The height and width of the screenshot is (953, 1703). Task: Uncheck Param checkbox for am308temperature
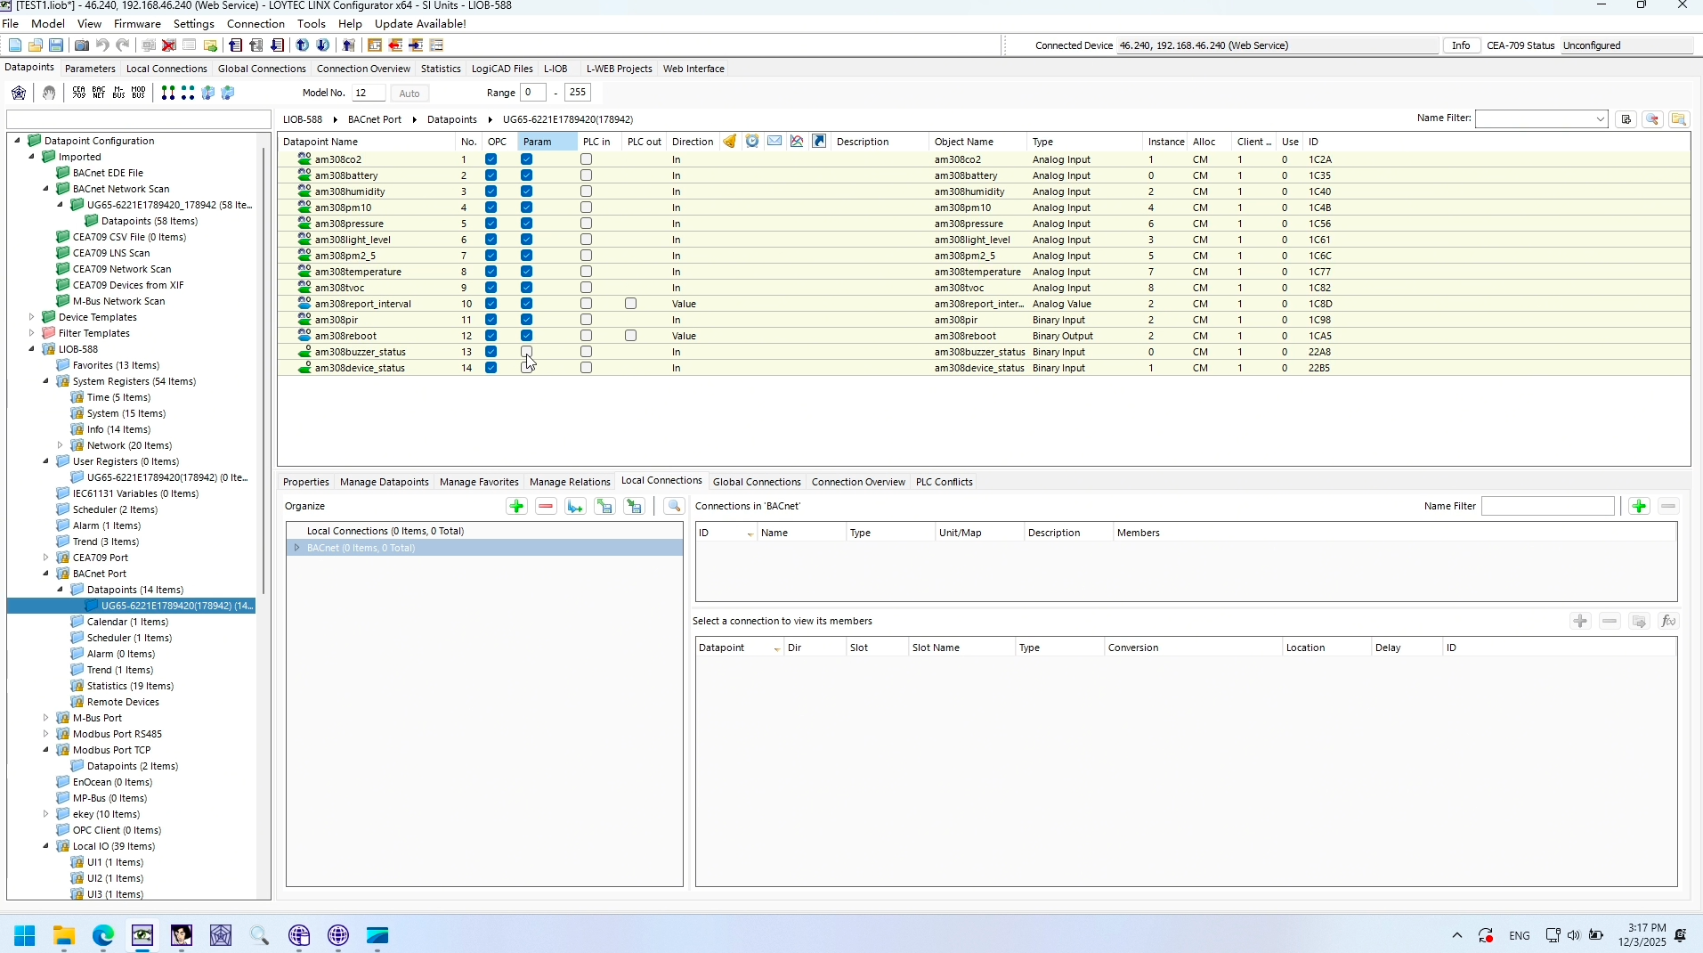click(527, 272)
